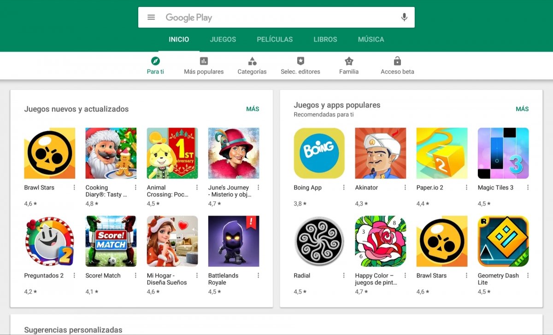Open the Magic Tiles 3 app icon
This screenshot has width=553, height=335.
(503, 153)
